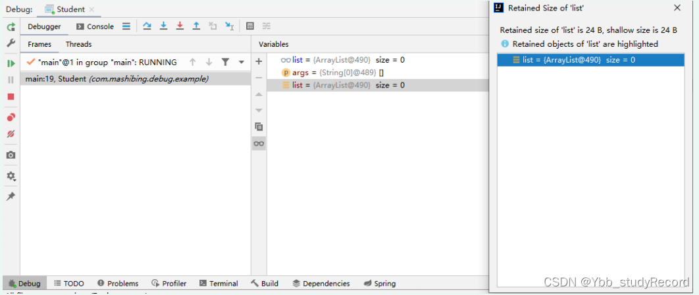Go to previous frame up arrow
This screenshot has width=699, height=295.
pyautogui.click(x=192, y=63)
